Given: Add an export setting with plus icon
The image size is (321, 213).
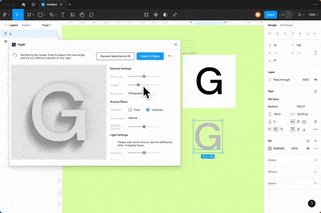Looking at the screenshot, I should coord(315,184).
